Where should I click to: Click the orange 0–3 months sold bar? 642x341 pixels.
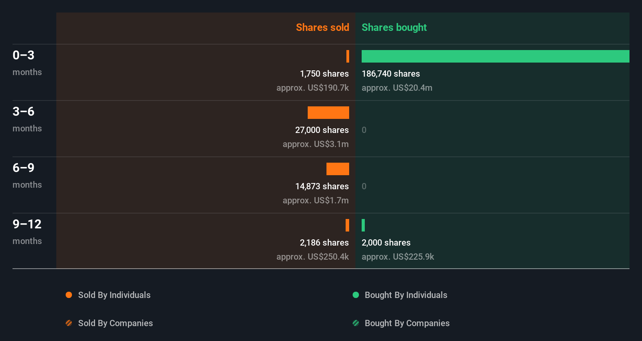(x=348, y=56)
